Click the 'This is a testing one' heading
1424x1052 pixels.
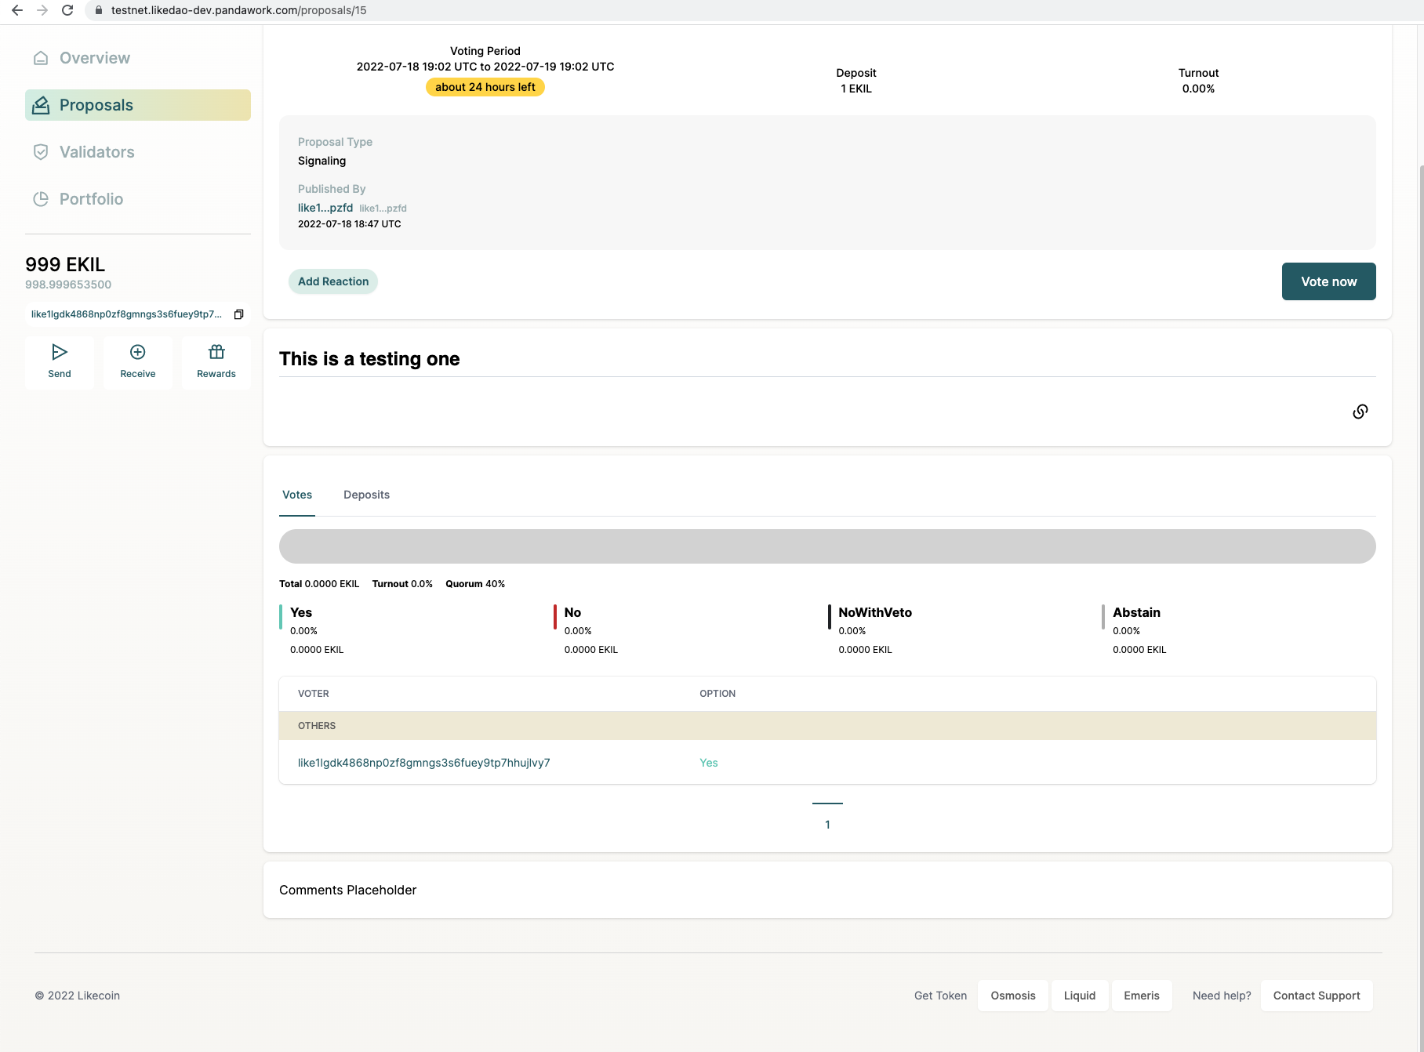(369, 359)
